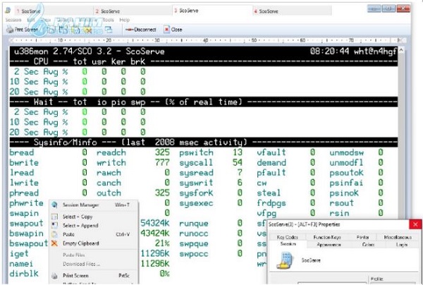
Task: Click the 'pswitch' label in the terminal
Action: [197, 153]
